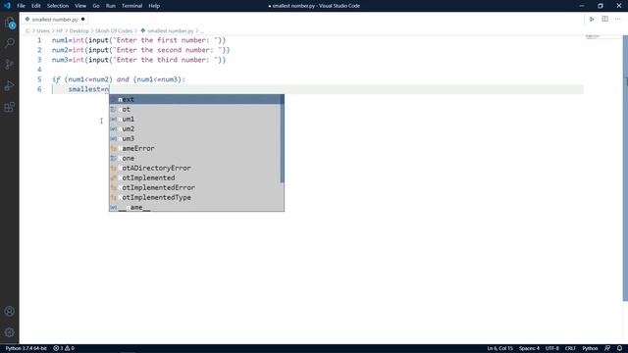Select 'NameError' suggestion

194,148
